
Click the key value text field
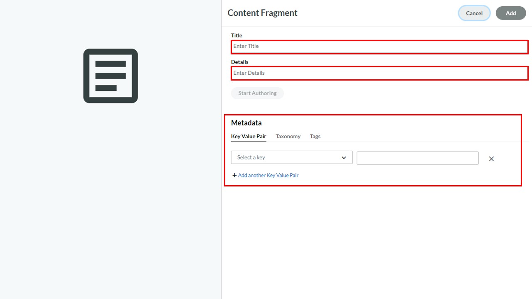pos(417,158)
